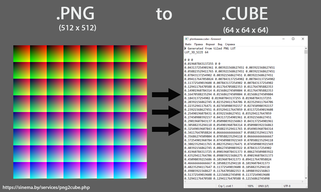
Task: Open the Формат menu
Action: (210, 44)
